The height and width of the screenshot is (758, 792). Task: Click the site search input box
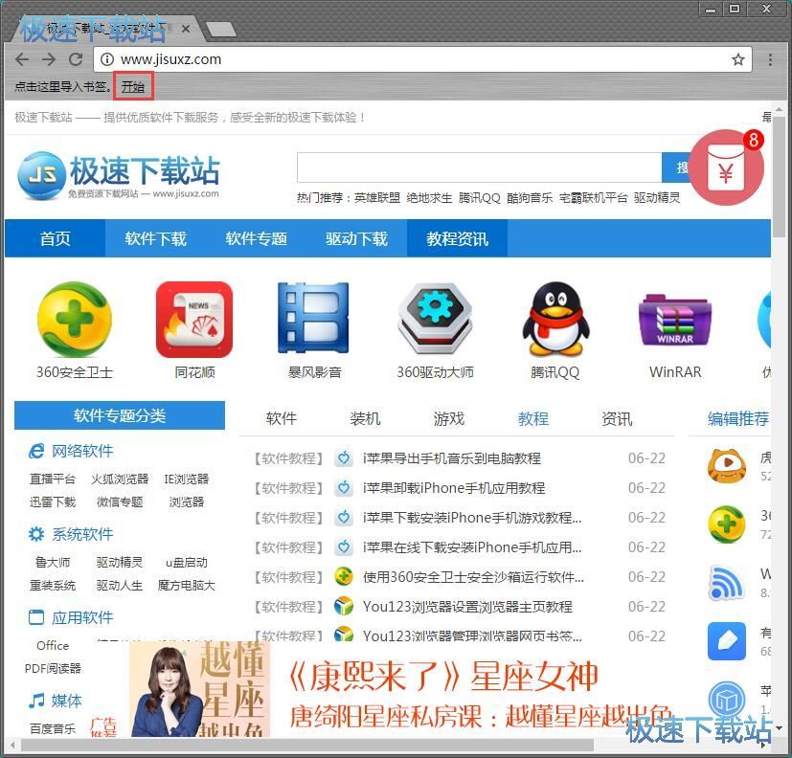tap(479, 167)
